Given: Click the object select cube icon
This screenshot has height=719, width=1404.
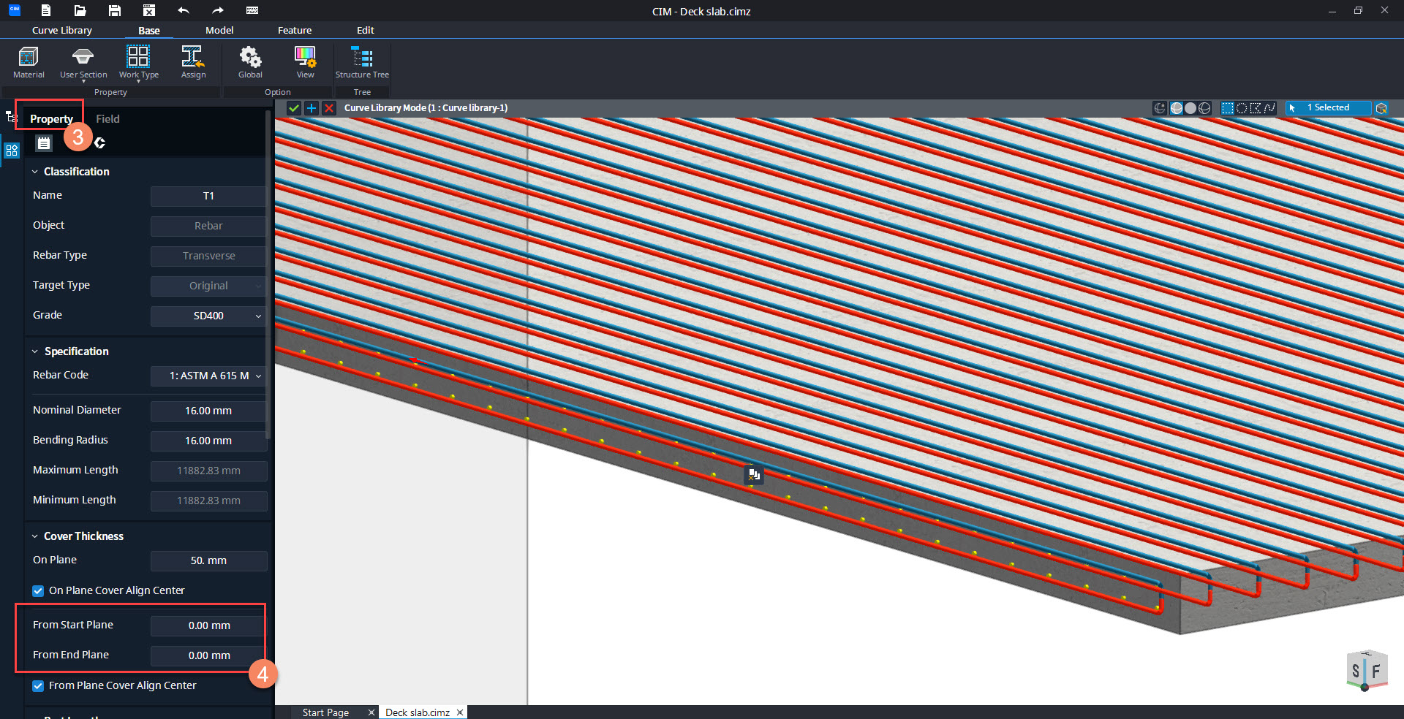Looking at the screenshot, I should click(1381, 108).
